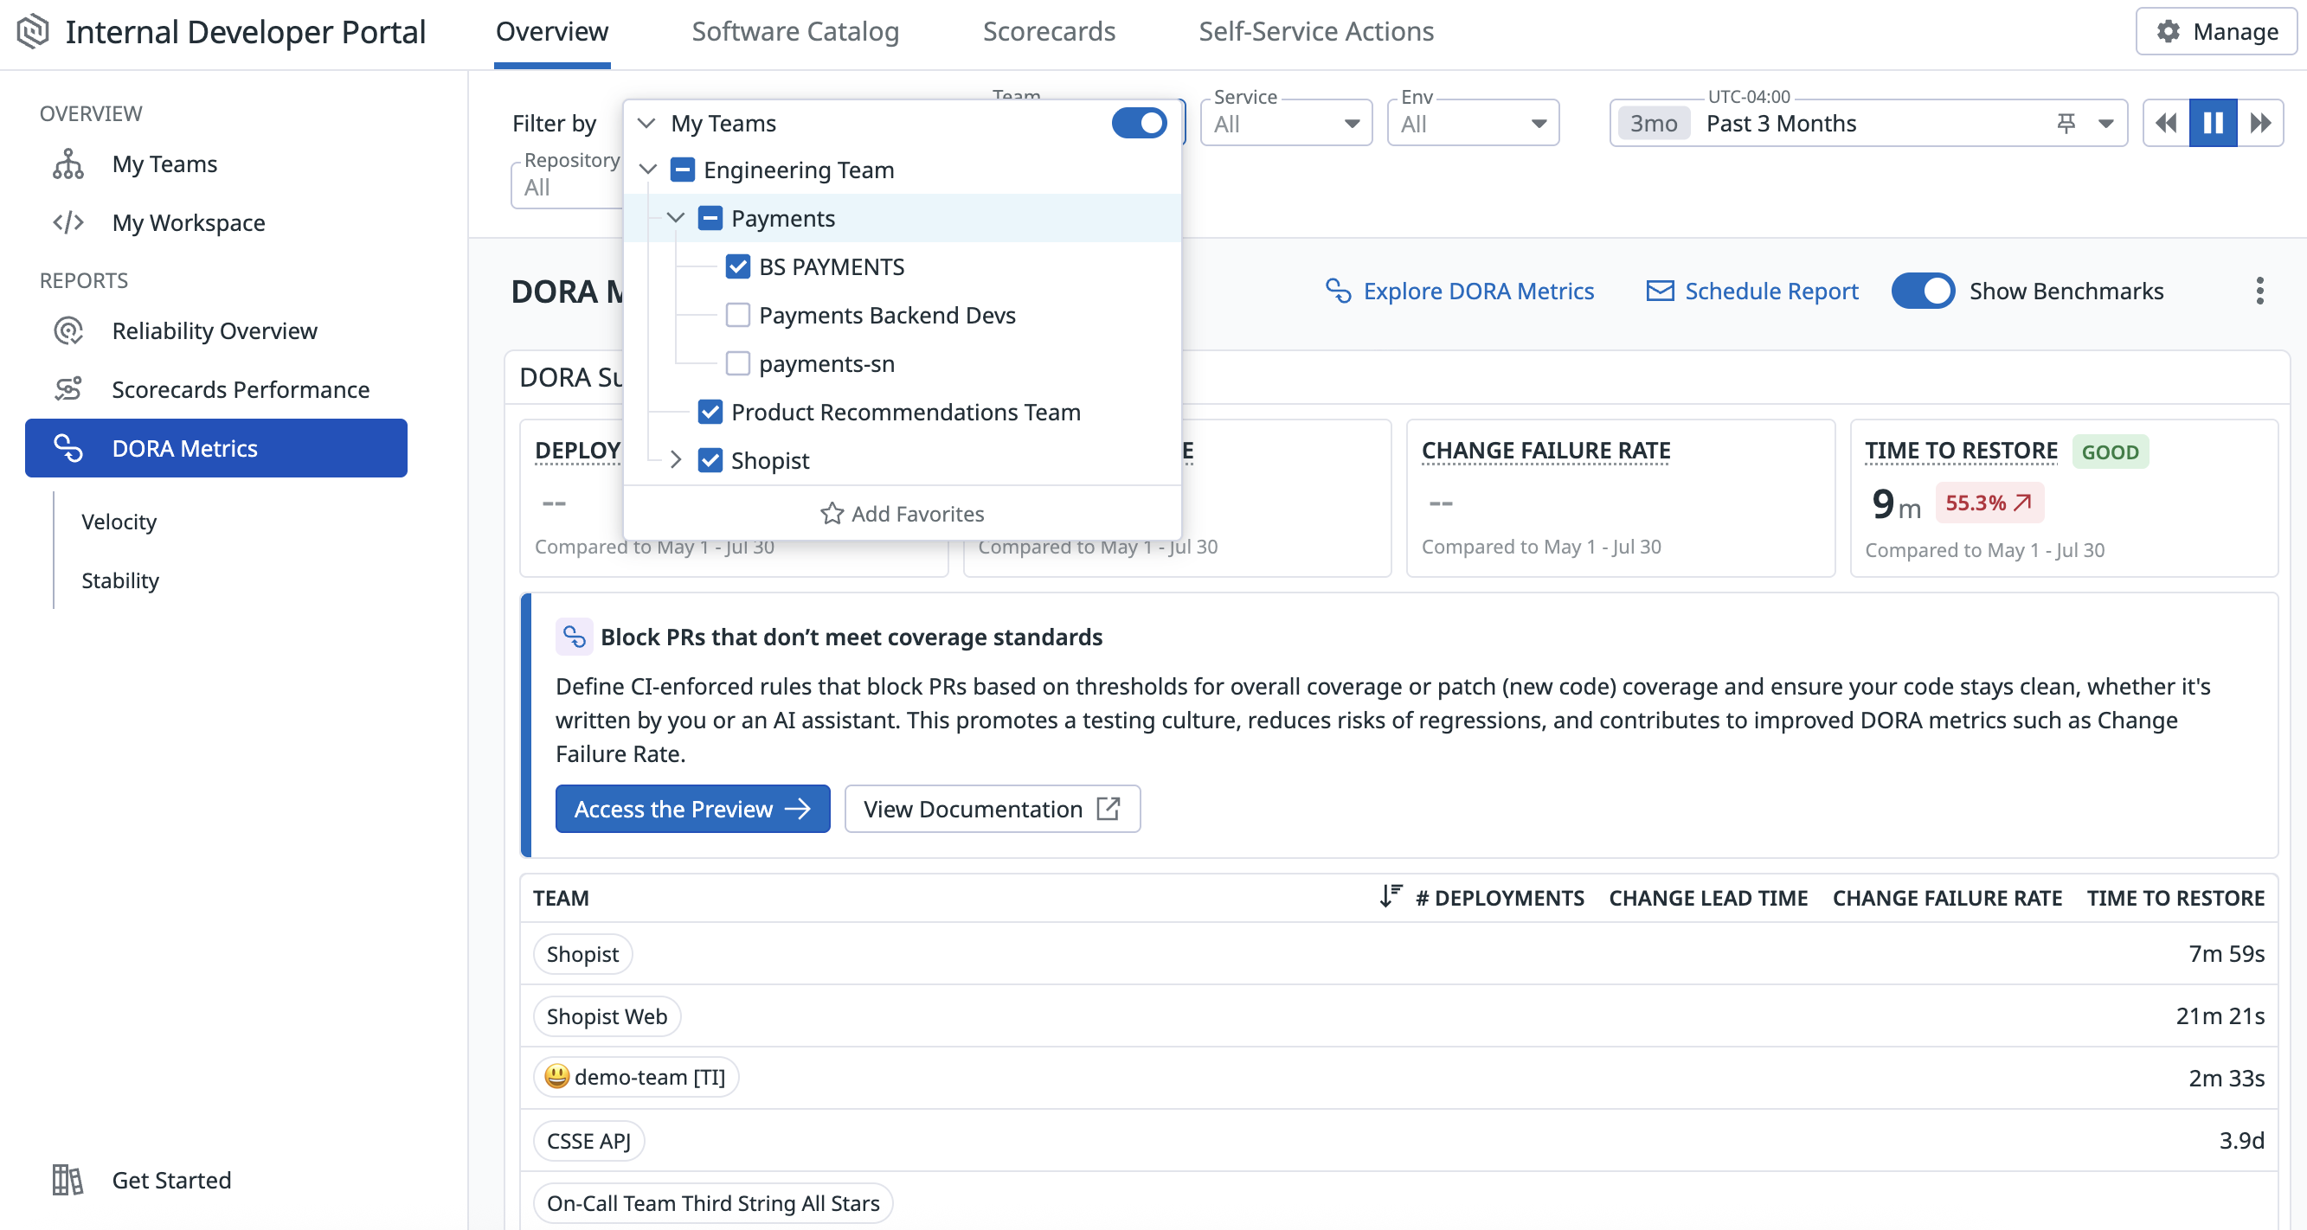
Task: Toggle off the My Teams switch
Action: point(1138,123)
